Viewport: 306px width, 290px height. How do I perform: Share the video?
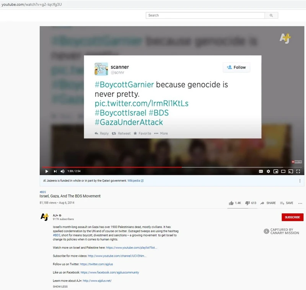tap(268, 203)
